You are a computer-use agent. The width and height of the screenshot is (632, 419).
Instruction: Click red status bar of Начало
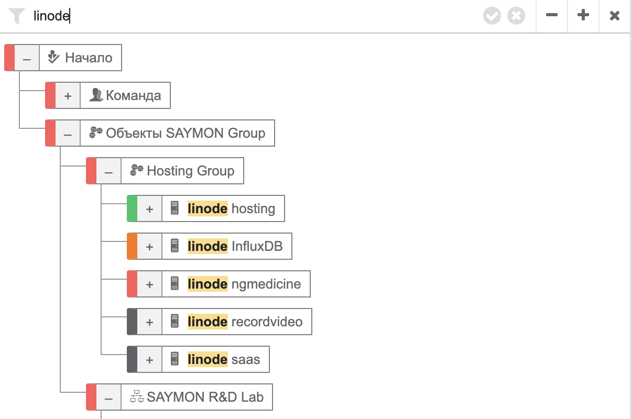tap(9, 58)
